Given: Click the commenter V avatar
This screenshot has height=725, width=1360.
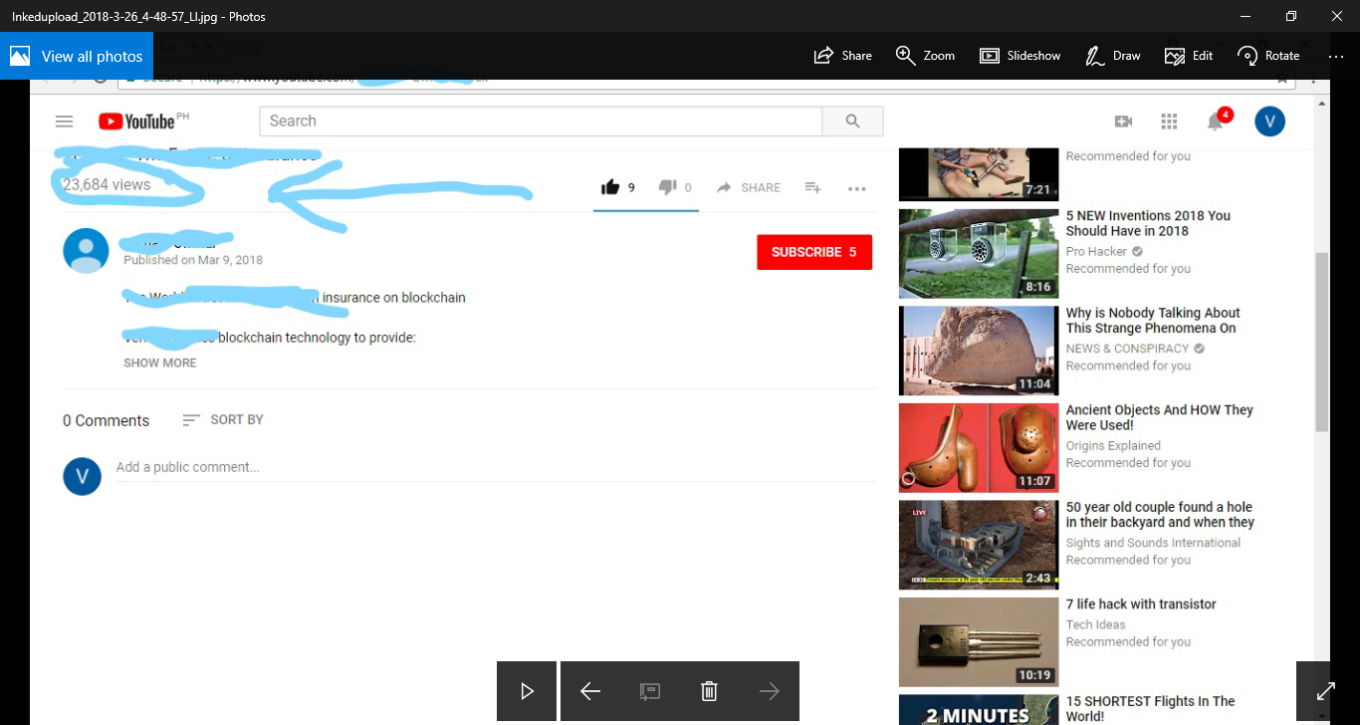Looking at the screenshot, I should [83, 476].
